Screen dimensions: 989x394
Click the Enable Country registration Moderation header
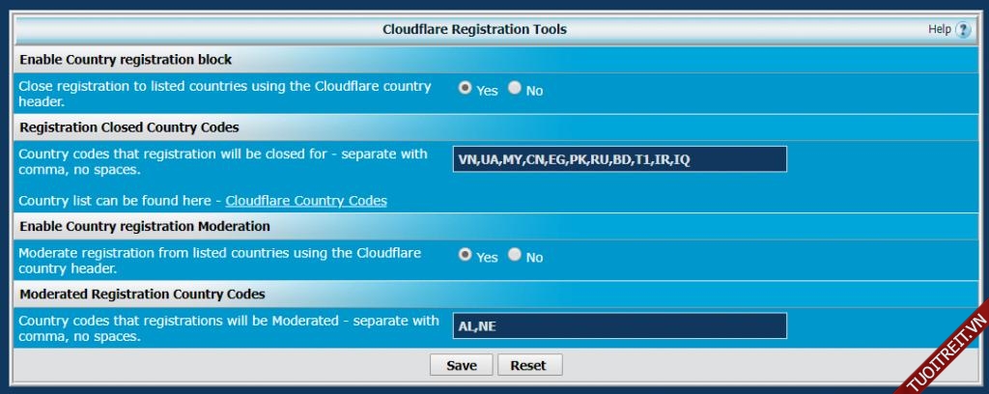click(145, 226)
